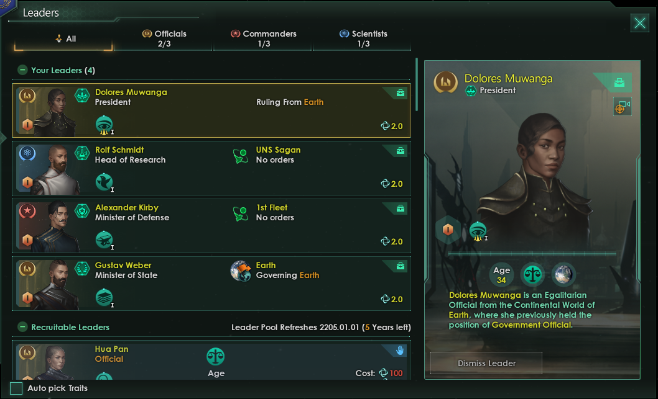Click Alexander Kirby's trait icon
The height and width of the screenshot is (399, 658).
[104, 240]
